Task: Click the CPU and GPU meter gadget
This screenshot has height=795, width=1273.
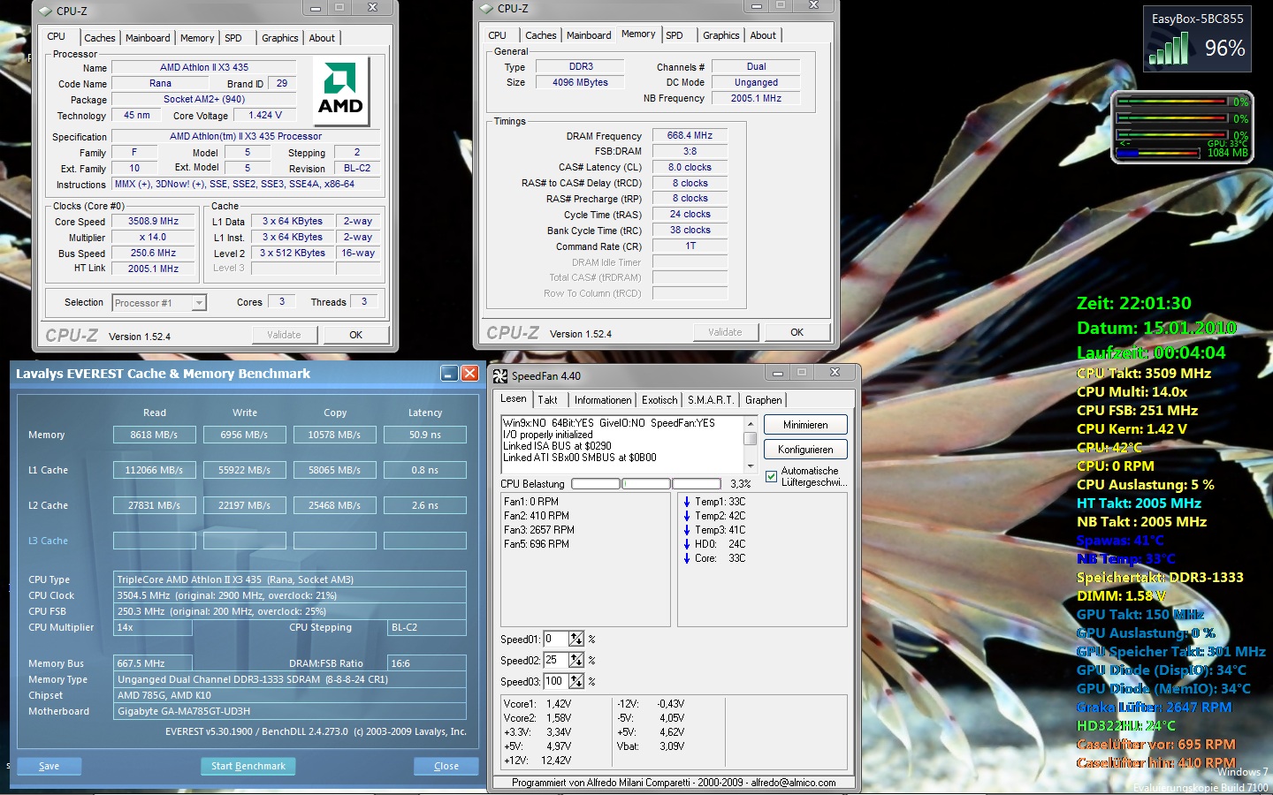Action: click(1181, 126)
